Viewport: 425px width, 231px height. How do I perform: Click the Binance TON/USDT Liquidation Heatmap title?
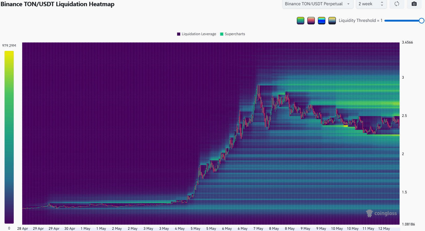[57, 4]
